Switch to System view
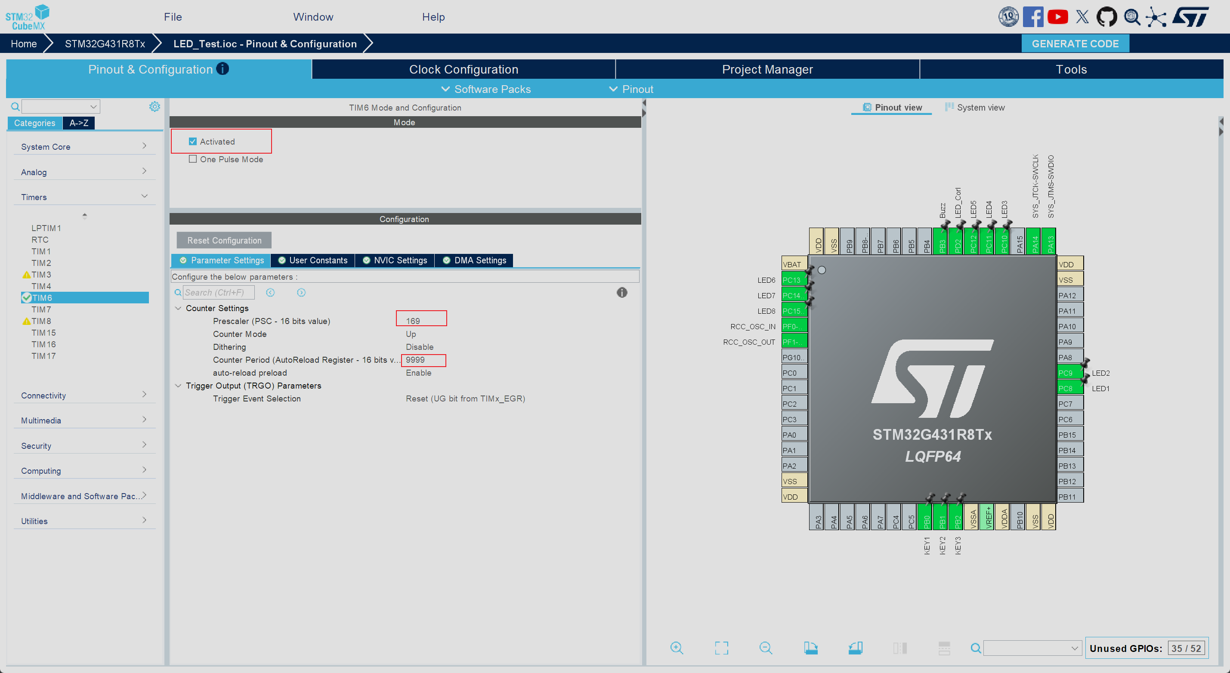This screenshot has height=673, width=1230. click(x=975, y=108)
